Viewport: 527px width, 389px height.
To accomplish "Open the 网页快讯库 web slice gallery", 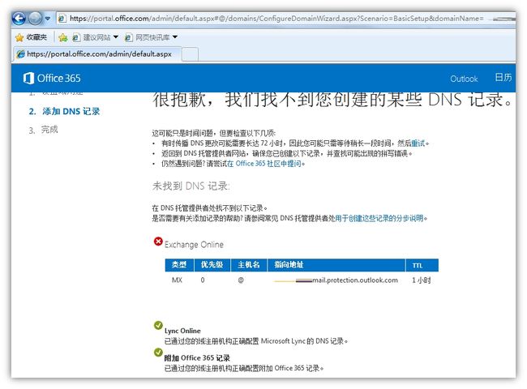I will (148, 37).
